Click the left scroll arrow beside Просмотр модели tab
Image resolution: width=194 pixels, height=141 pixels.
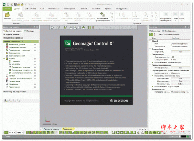(41, 129)
